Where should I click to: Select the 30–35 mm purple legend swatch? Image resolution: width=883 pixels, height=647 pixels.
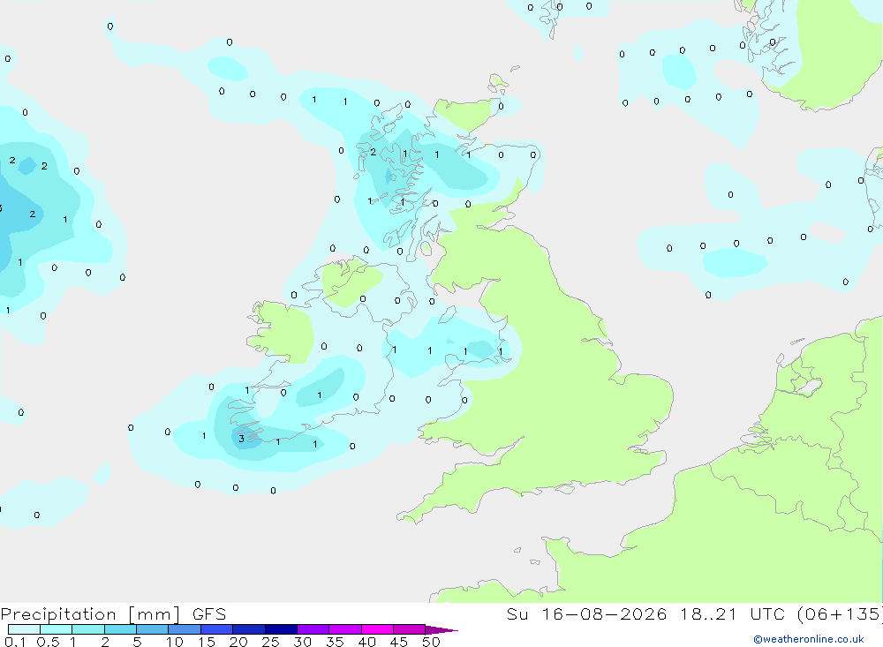tap(313, 629)
